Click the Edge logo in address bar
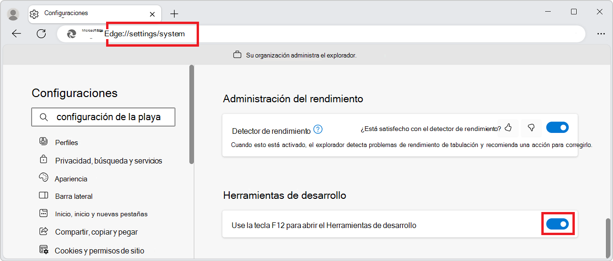Viewport: 613px width, 261px height. 72,34
